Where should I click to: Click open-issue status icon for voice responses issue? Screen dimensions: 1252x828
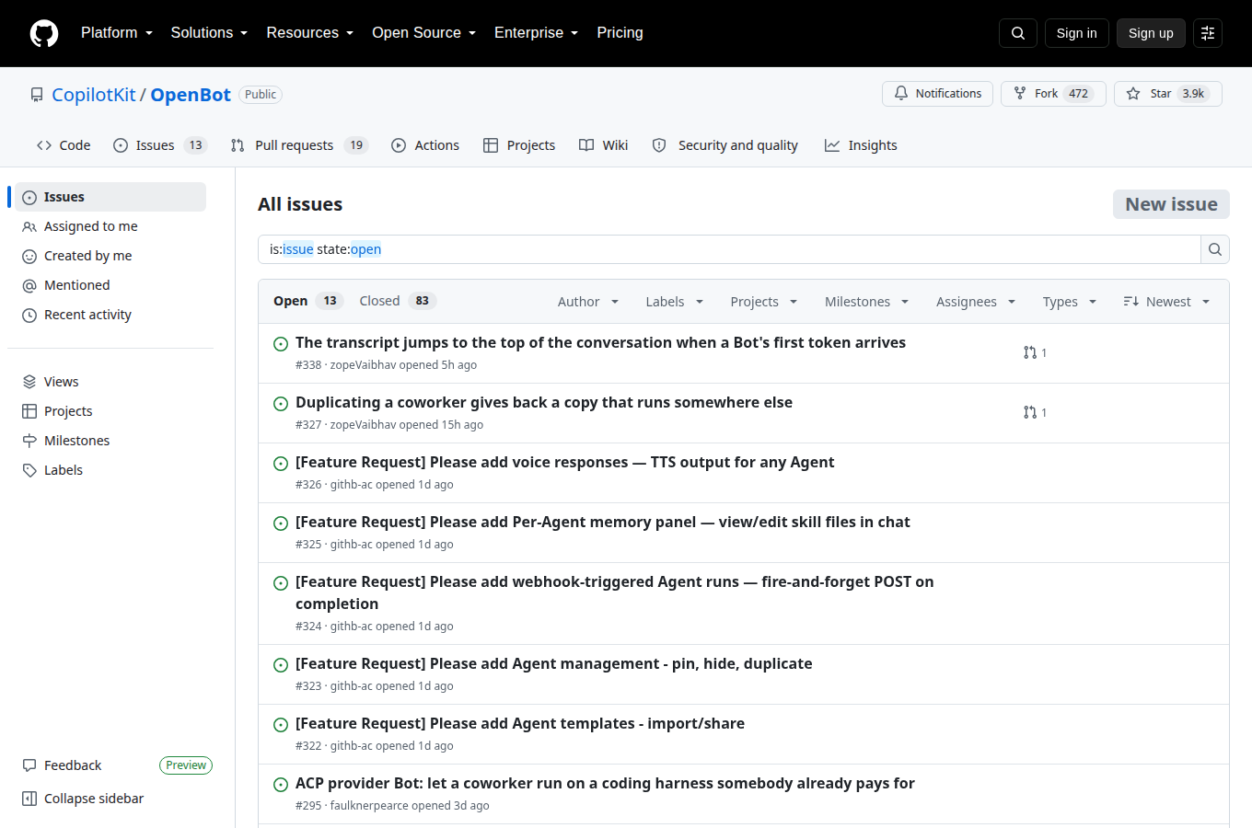tap(281, 464)
